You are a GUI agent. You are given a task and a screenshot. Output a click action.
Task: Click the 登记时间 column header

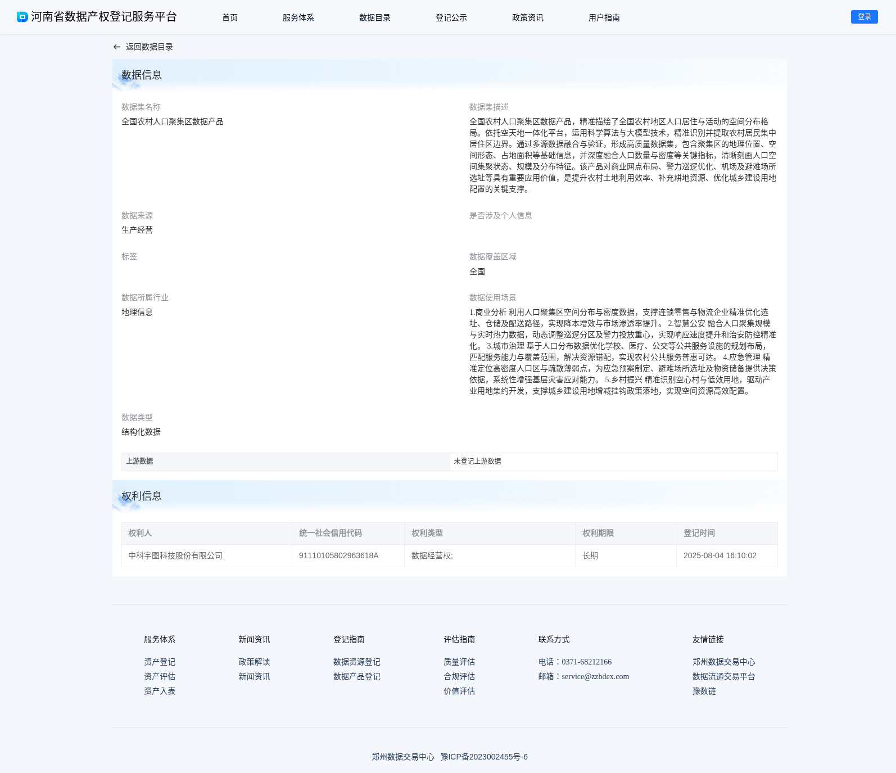click(727, 534)
